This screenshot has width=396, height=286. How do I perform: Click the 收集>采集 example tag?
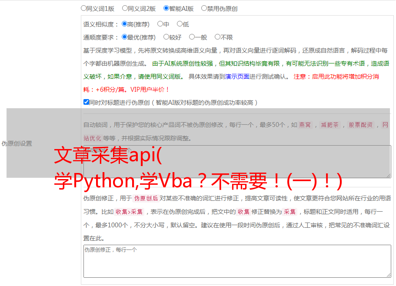click(129, 212)
